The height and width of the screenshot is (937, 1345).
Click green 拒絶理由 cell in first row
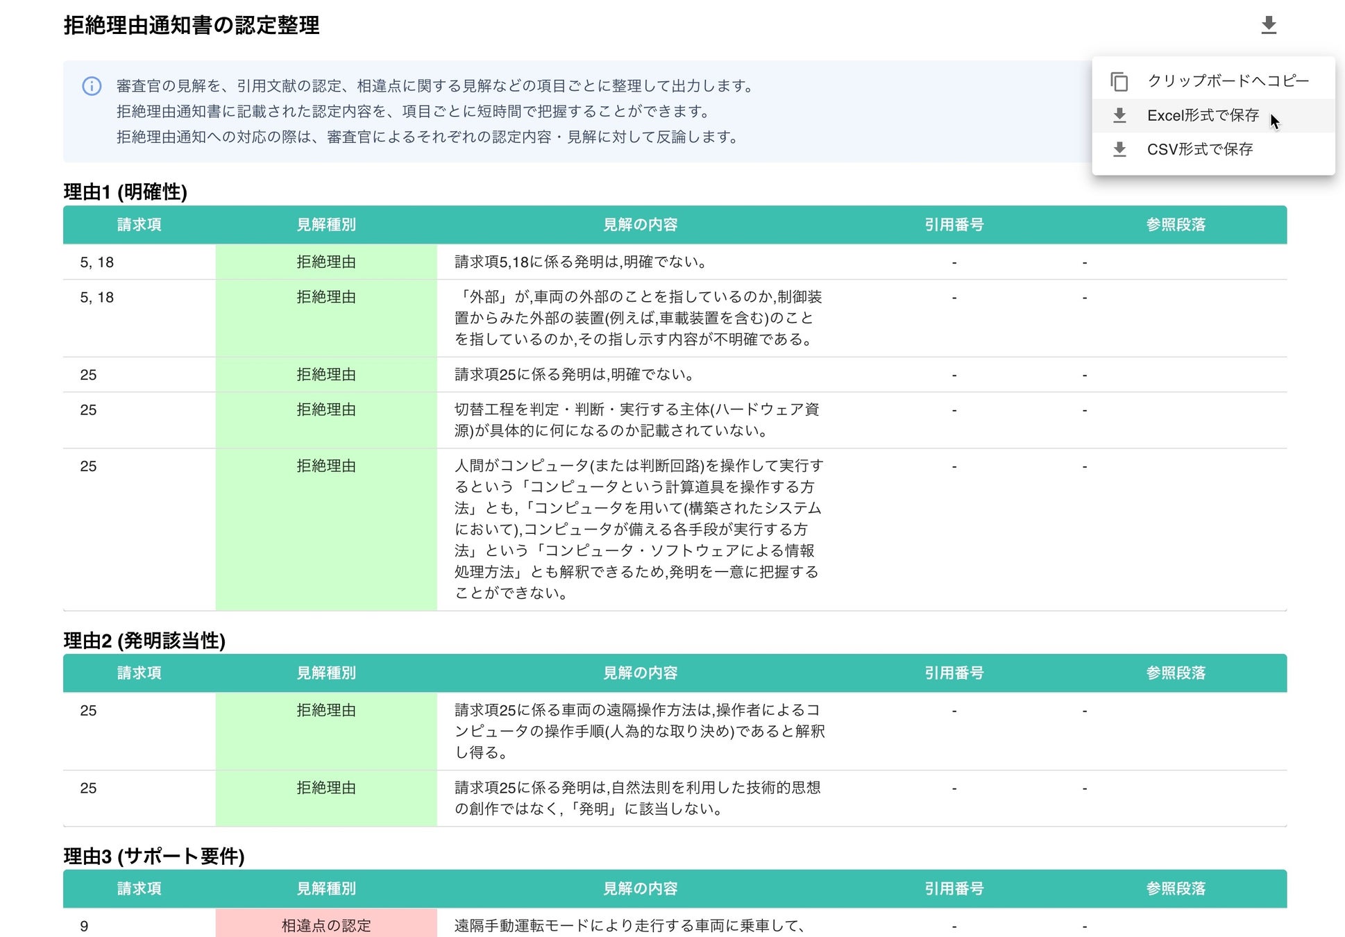point(325,262)
